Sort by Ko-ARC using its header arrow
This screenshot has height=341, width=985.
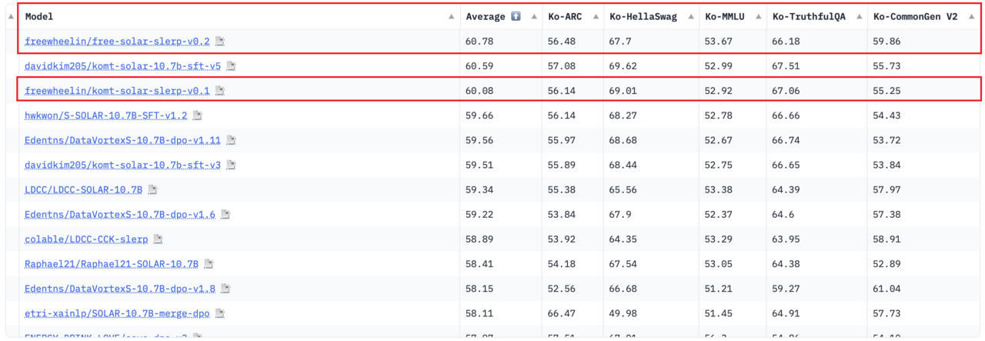coord(594,16)
